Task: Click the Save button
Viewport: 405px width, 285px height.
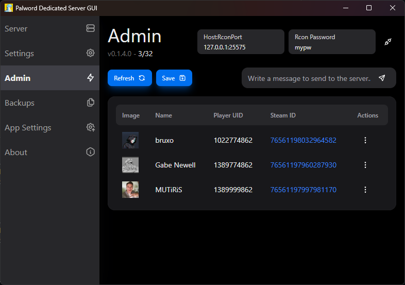Action: pos(174,78)
